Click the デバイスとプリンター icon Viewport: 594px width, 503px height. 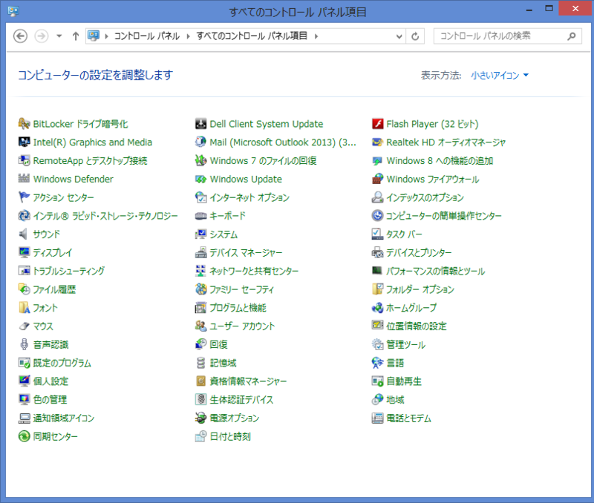point(378,252)
